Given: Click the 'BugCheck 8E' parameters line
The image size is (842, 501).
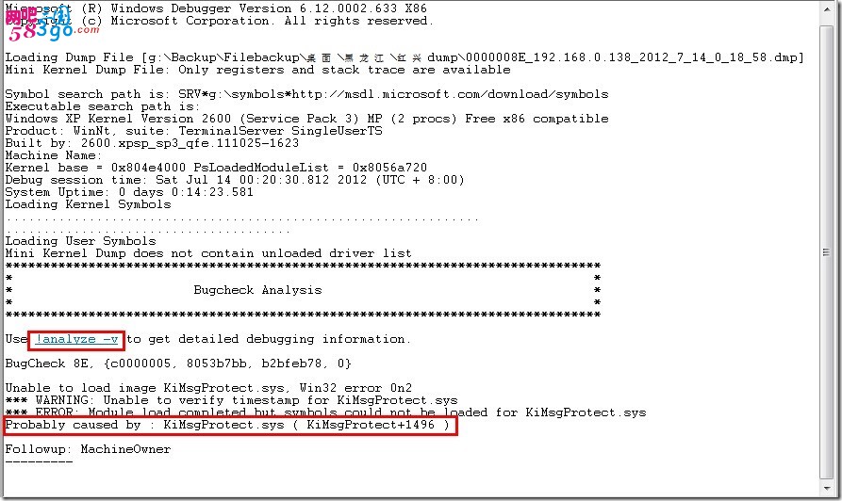Looking at the screenshot, I should click(178, 364).
